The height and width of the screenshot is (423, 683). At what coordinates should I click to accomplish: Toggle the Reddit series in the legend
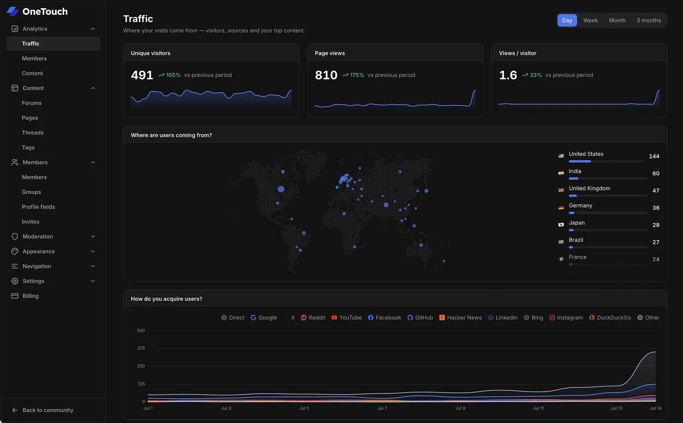tap(313, 318)
